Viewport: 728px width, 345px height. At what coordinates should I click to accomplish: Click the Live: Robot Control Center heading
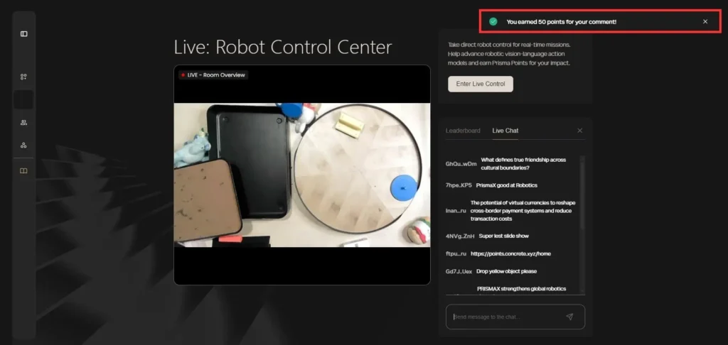pyautogui.click(x=283, y=48)
